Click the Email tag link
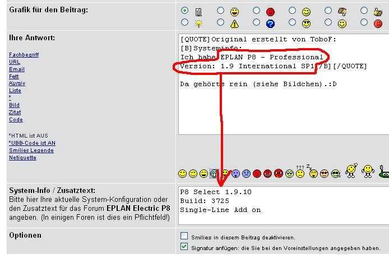Viewport: 389px width, 264px height. pyautogui.click(x=17, y=69)
